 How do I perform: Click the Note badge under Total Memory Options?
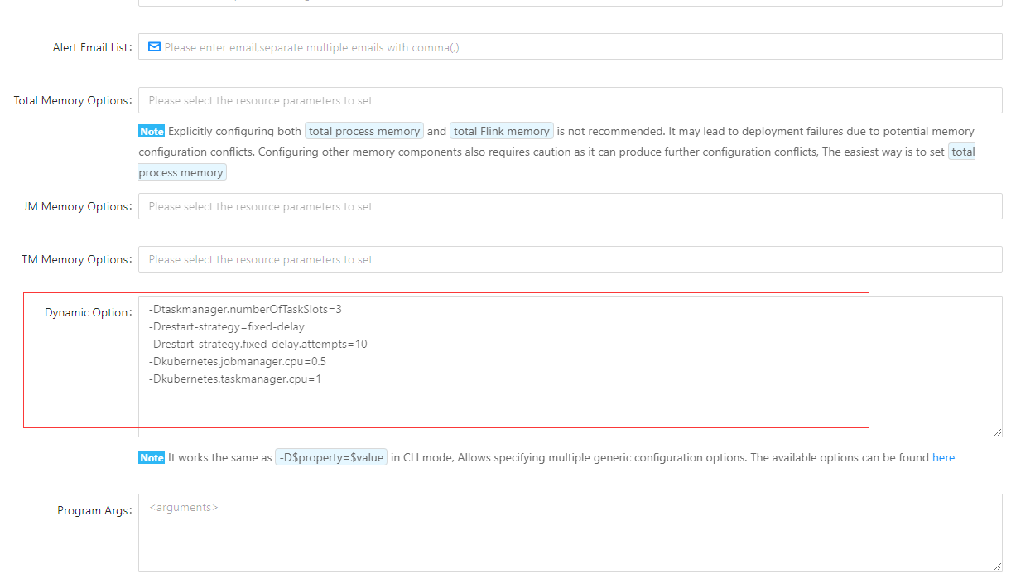(x=152, y=132)
